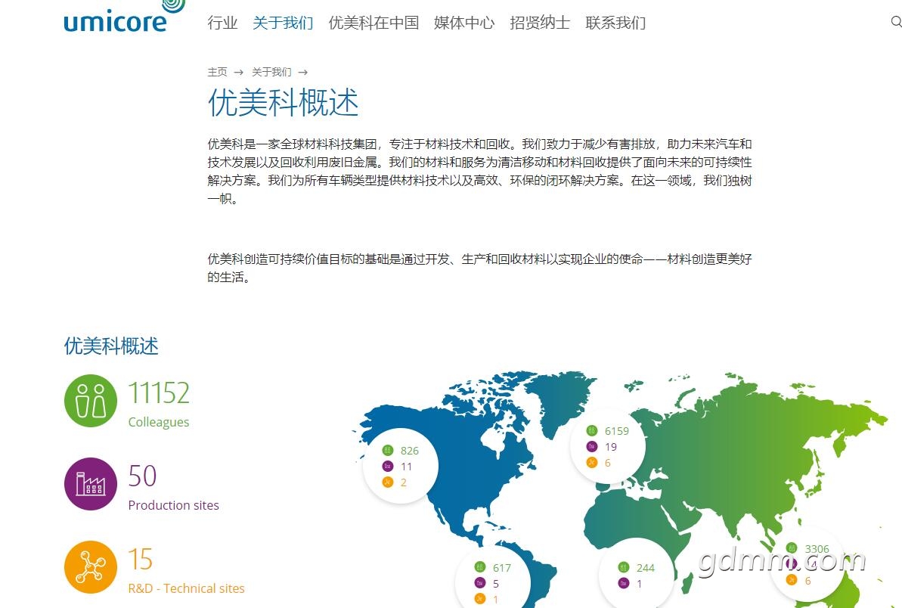Click the green Colleagues people icon

tap(91, 401)
